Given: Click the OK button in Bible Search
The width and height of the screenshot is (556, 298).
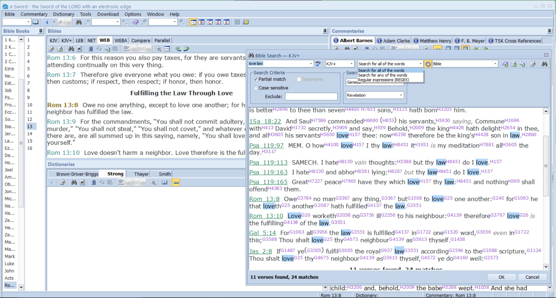Looking at the screenshot, I should tap(502, 277).
